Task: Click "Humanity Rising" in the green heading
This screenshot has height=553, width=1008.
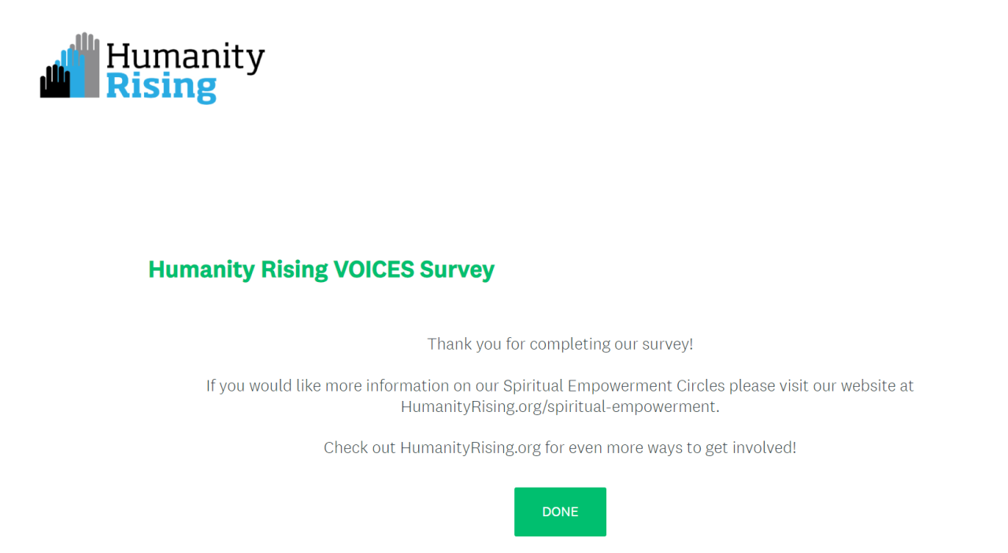Action: click(238, 269)
